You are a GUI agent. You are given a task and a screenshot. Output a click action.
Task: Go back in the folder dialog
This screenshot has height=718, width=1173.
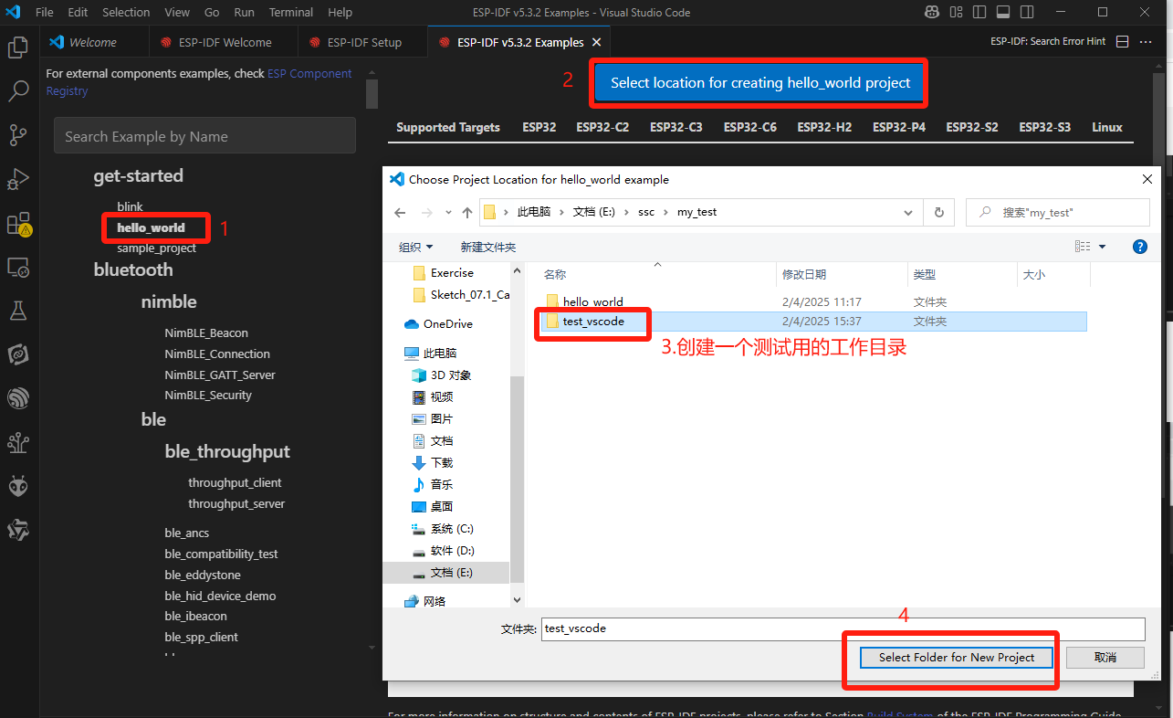tap(400, 212)
